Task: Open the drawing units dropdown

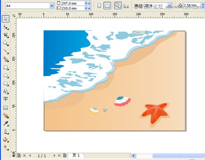Action: pos(170,6)
